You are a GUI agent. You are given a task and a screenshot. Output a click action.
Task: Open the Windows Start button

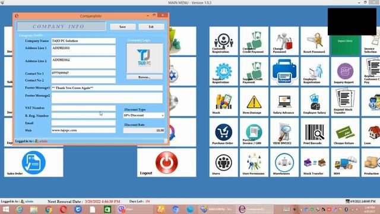pos(5,209)
